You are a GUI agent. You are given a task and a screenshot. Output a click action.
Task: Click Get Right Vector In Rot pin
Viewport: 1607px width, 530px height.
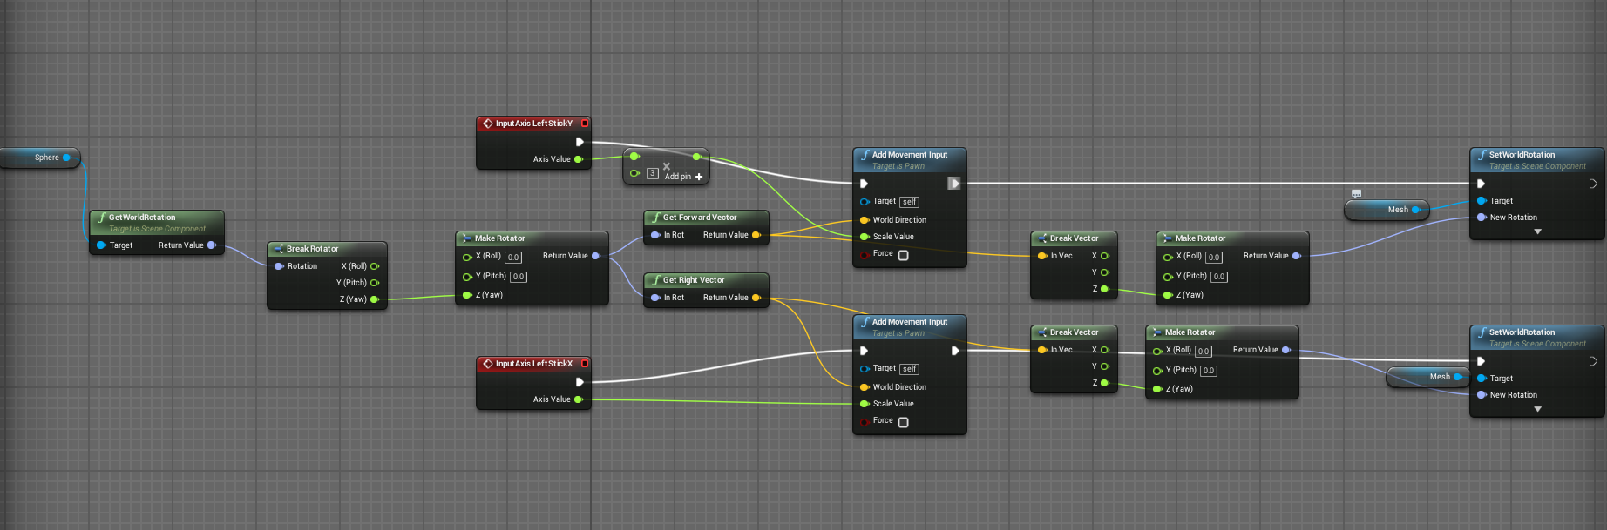(655, 298)
